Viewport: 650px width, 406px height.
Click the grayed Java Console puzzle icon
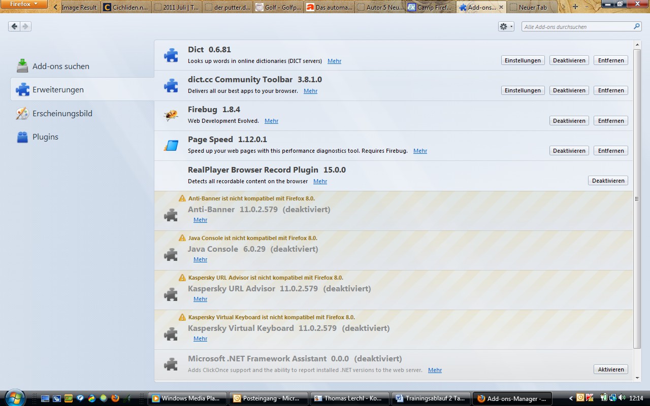pos(171,254)
